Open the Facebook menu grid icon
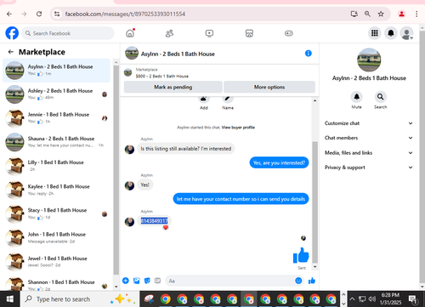The image size is (425, 307). [x=375, y=33]
